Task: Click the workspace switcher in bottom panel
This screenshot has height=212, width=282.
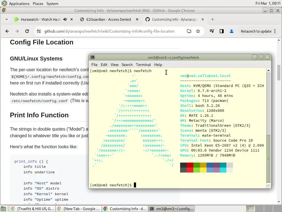Action: (264, 209)
